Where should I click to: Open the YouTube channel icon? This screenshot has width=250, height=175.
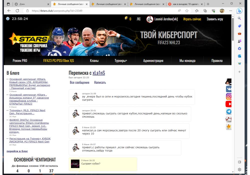point(228,104)
